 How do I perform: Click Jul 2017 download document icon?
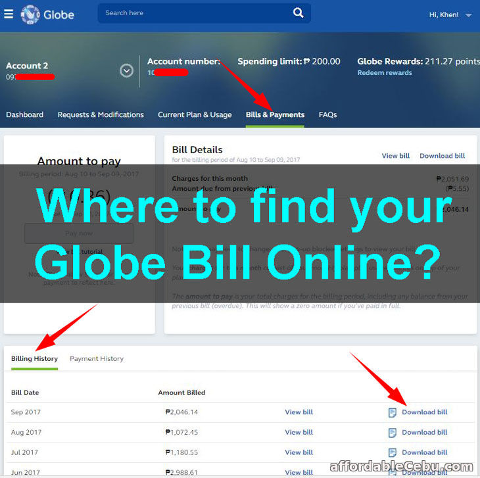[x=392, y=452]
